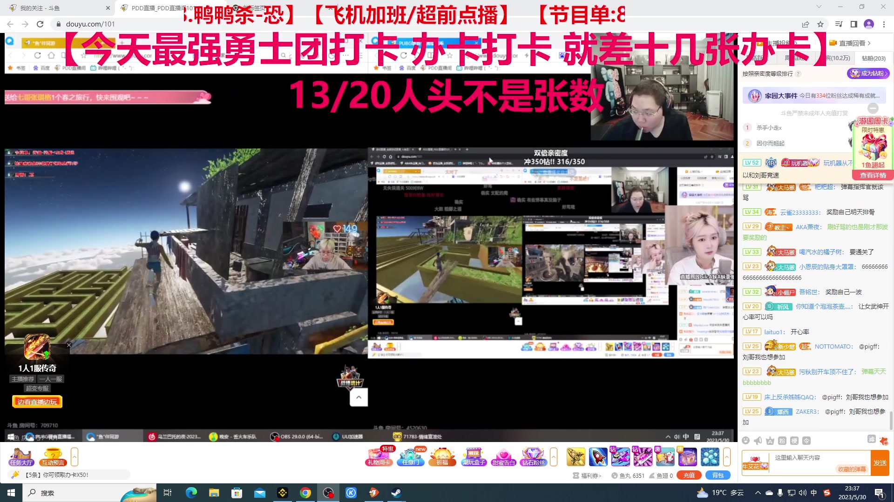Image resolution: width=894 pixels, height=502 pixels.
Task: Open Google Chrome taskbar icon
Action: (305, 493)
